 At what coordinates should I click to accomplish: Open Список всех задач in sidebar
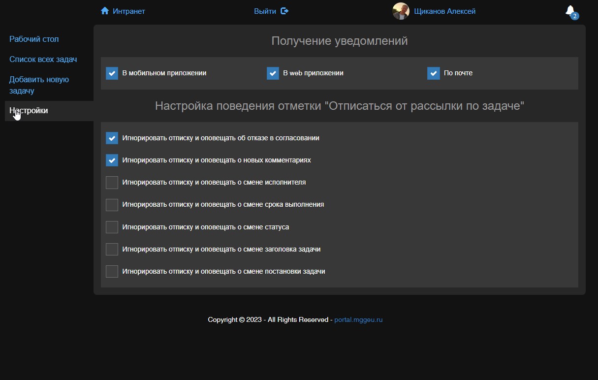pyautogui.click(x=43, y=59)
